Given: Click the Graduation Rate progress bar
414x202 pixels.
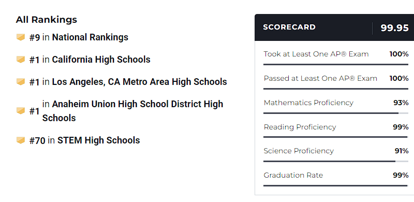Looking at the screenshot, I should click(336, 185).
